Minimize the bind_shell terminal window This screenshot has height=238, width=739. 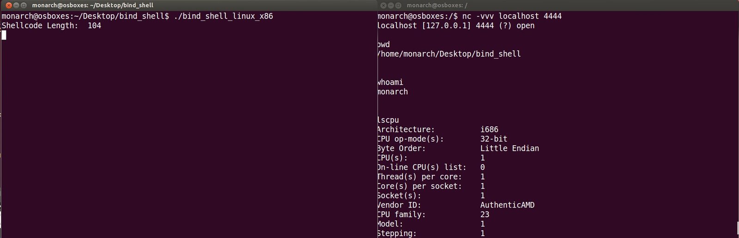pyautogui.click(x=16, y=5)
